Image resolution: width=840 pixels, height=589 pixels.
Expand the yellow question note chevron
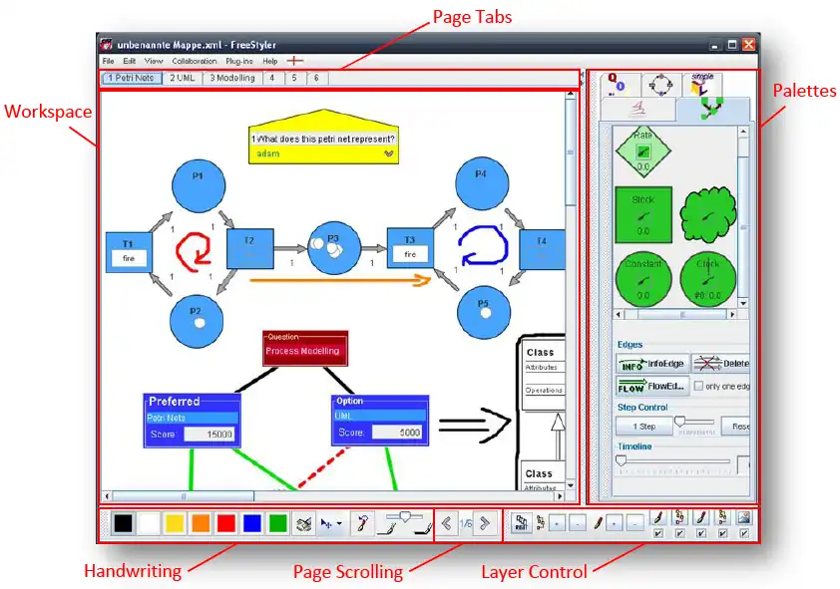point(388,153)
